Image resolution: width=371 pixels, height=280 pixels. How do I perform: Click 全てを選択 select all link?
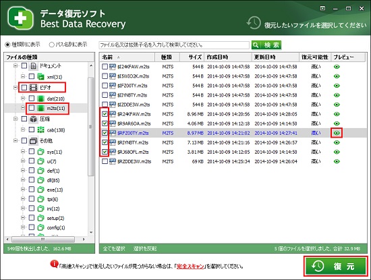(114, 248)
